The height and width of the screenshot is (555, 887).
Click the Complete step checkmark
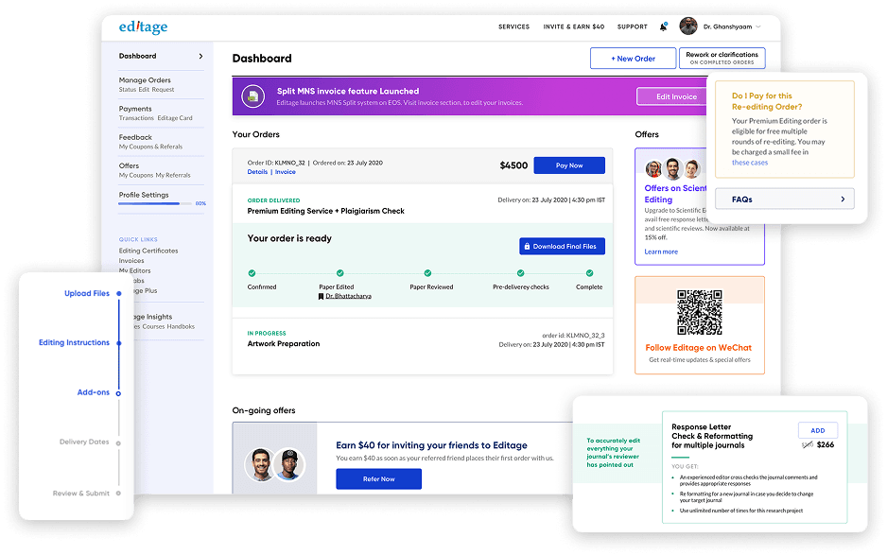[x=589, y=273]
